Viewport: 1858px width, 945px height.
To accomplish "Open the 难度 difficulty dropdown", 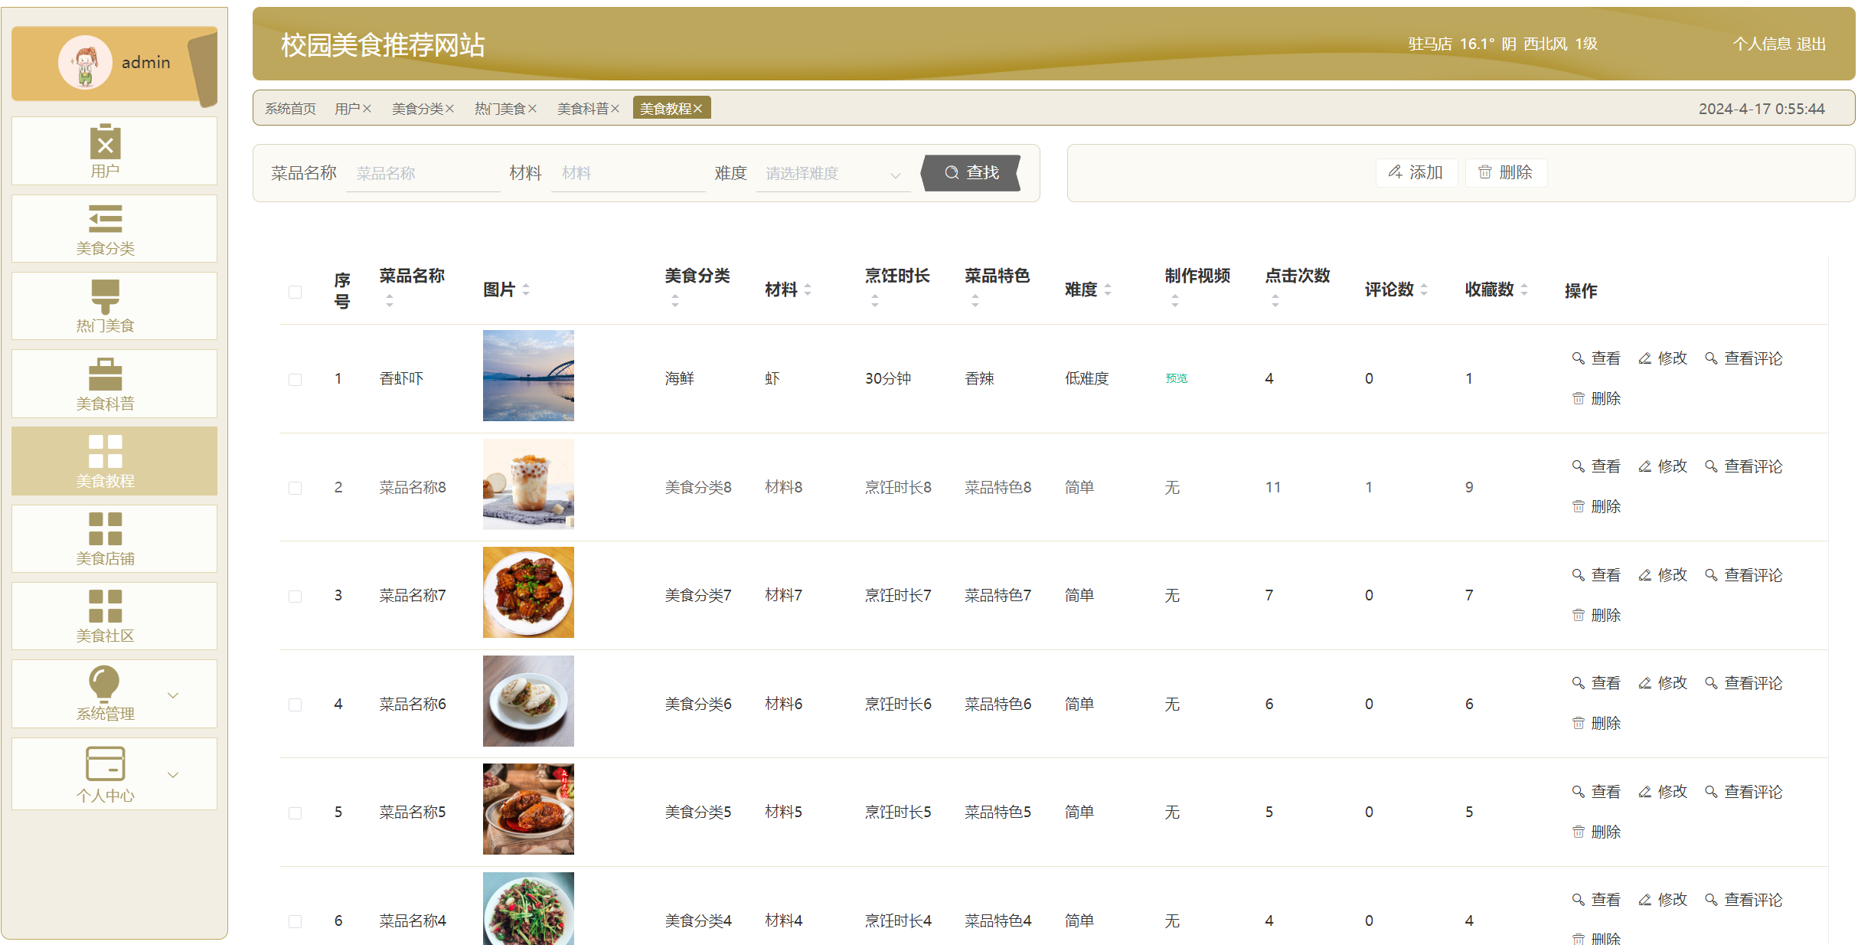I will pyautogui.click(x=832, y=173).
